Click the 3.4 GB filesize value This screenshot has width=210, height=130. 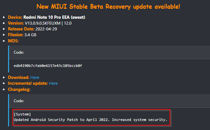coord(30,35)
